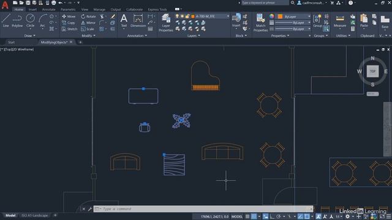This screenshot has width=392, height=220.
Task: Toggle polar tracking in status bar
Action: pos(279,216)
